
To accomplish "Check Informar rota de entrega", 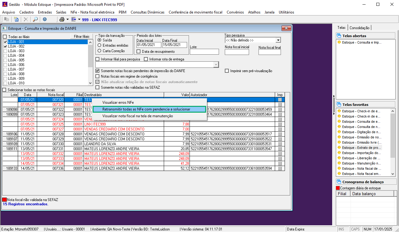I will click(x=146, y=59).
